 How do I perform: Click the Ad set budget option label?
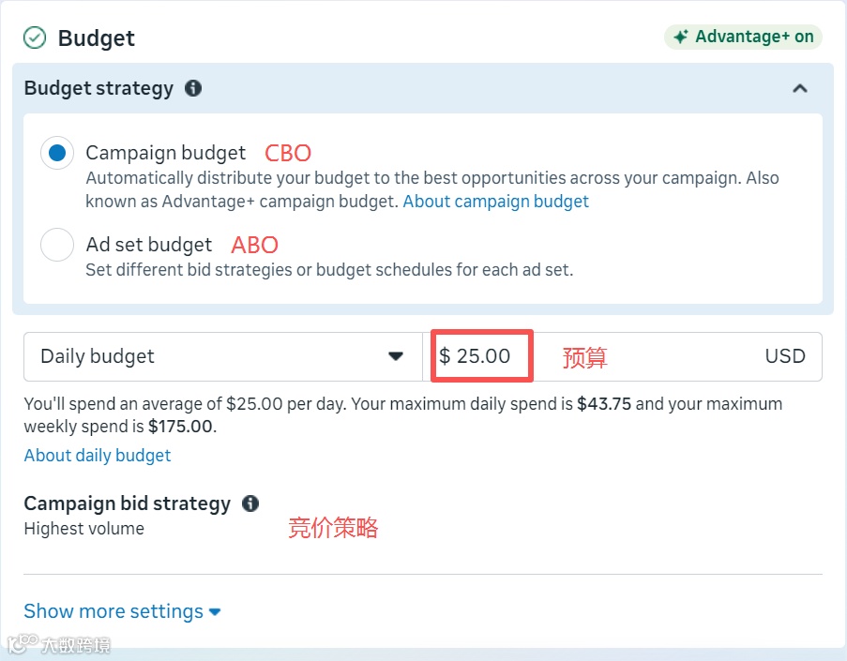click(149, 245)
